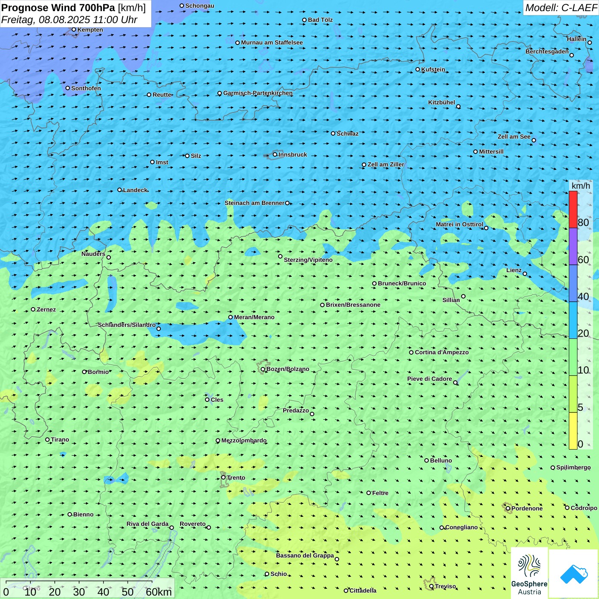Screen dimensions: 599x599
Task: Click the 'Silz' label
Action: 196,156
